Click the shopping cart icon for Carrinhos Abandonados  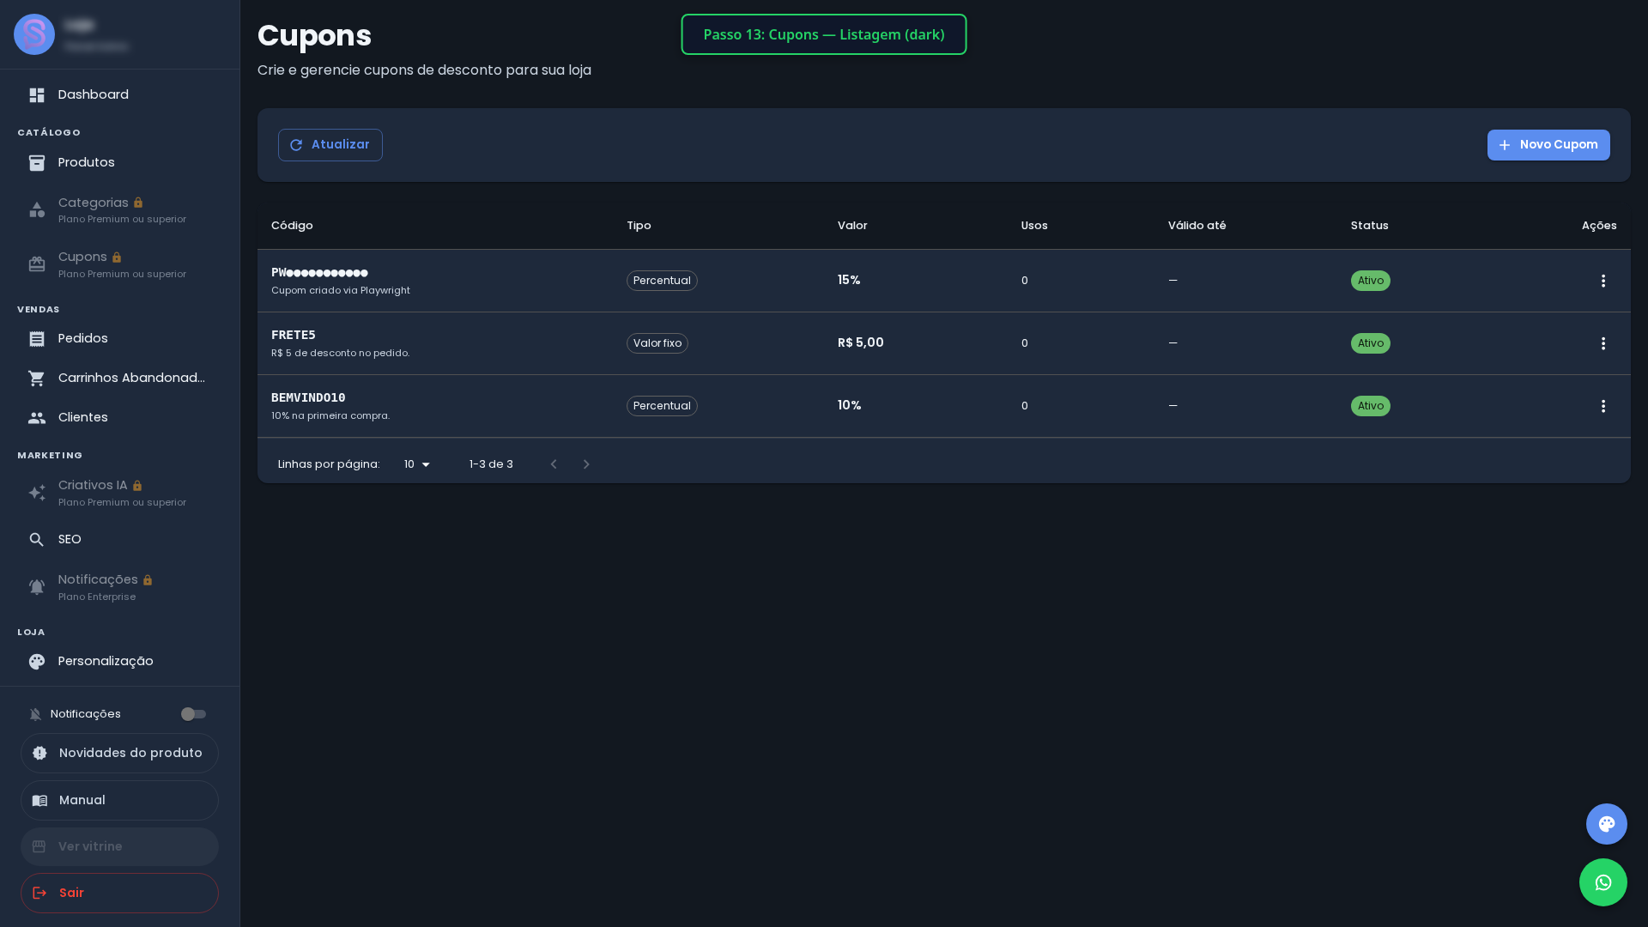37,379
